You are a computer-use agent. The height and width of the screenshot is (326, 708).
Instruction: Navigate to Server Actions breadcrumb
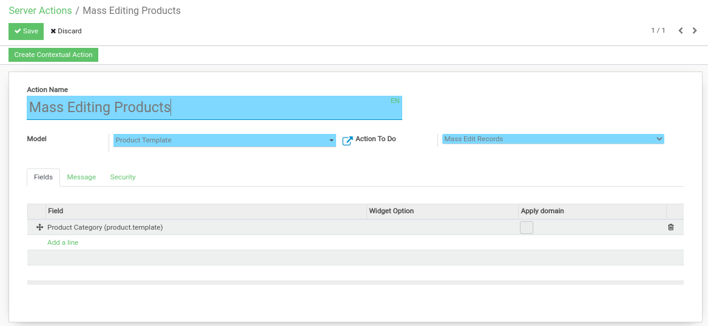coord(40,10)
